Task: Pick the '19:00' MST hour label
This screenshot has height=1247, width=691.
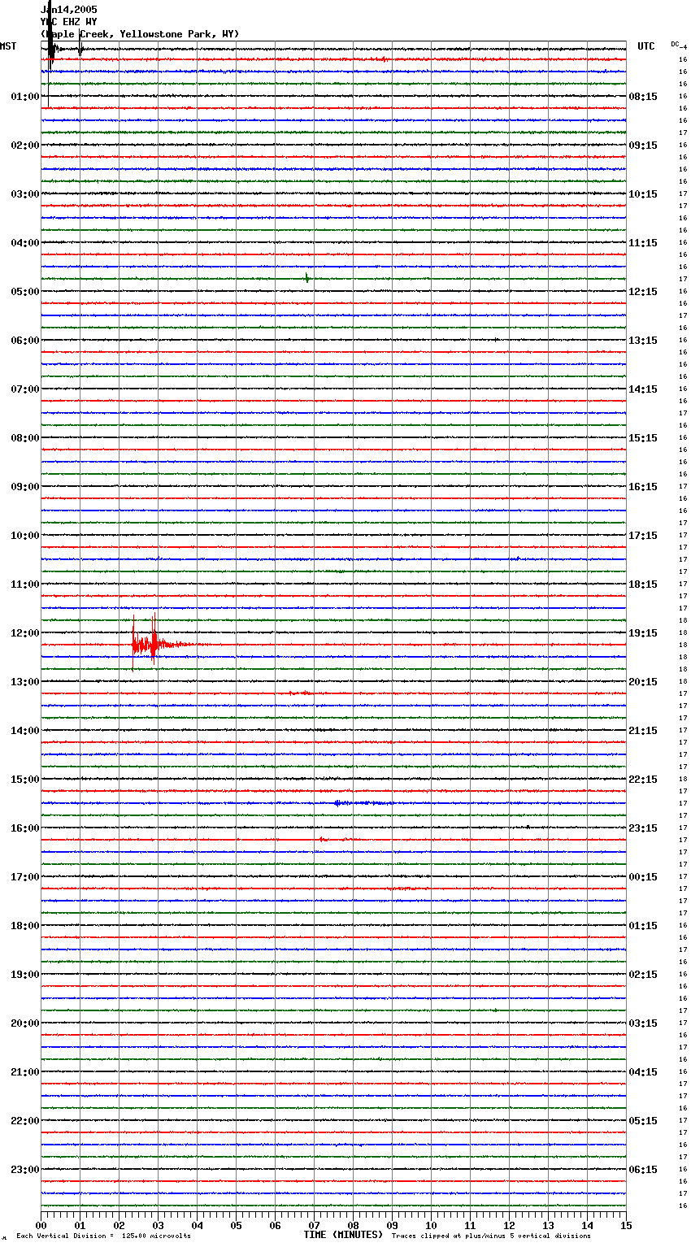Action: tap(25, 975)
